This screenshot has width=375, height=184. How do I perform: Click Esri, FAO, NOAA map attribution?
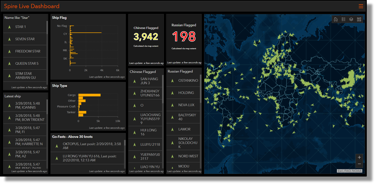(x=350, y=171)
